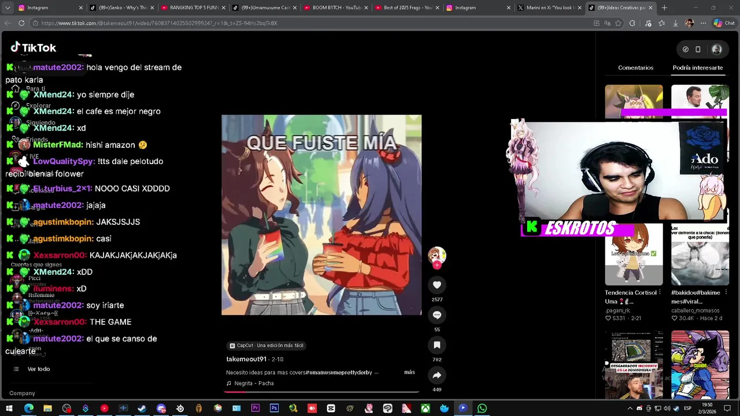Image resolution: width=740 pixels, height=416 pixels.
Task: Reload page with browser refresh button
Action: [x=21, y=23]
